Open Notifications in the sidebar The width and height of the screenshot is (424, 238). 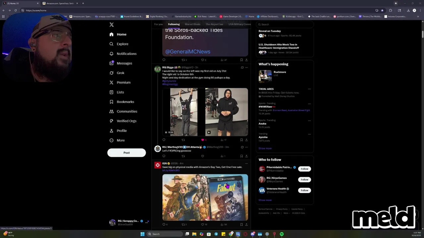(123, 54)
